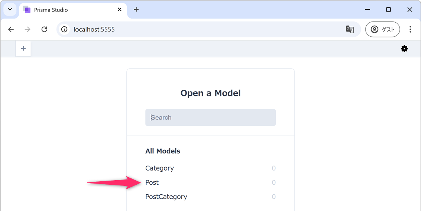Open Chrome three-dot menu
Screen dimensions: 421x211
coord(410,29)
